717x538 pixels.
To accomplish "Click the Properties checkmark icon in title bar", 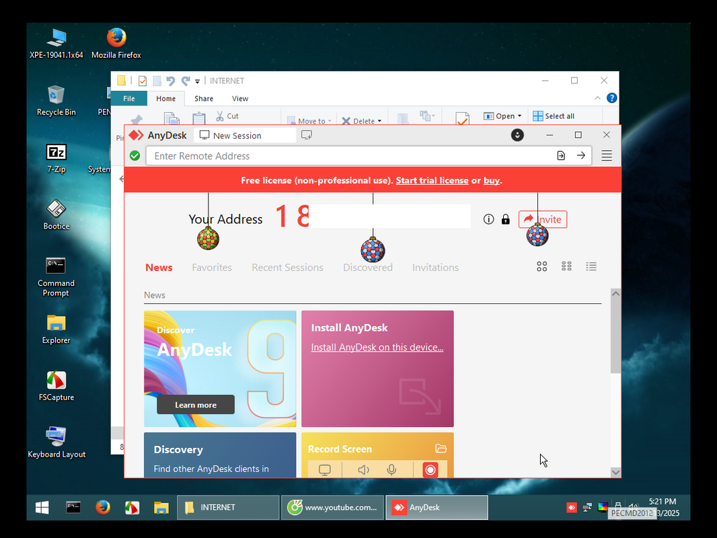I will (143, 81).
